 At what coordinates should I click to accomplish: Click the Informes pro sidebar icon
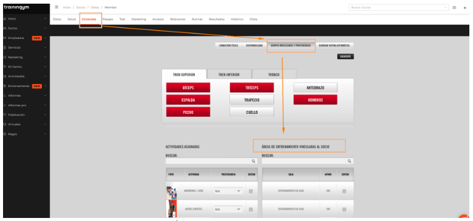point(4,105)
